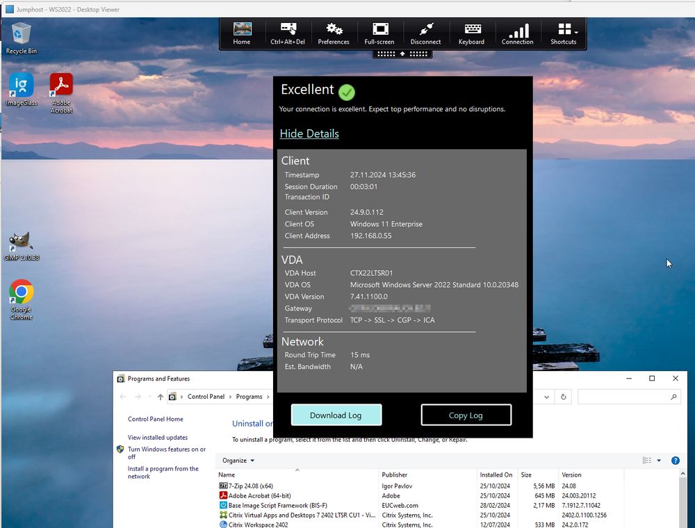Sort by the Publisher column header
Screen dimensions: 695x528
click(x=427, y=475)
